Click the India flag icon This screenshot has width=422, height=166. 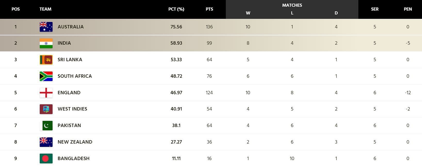pyautogui.click(x=46, y=43)
